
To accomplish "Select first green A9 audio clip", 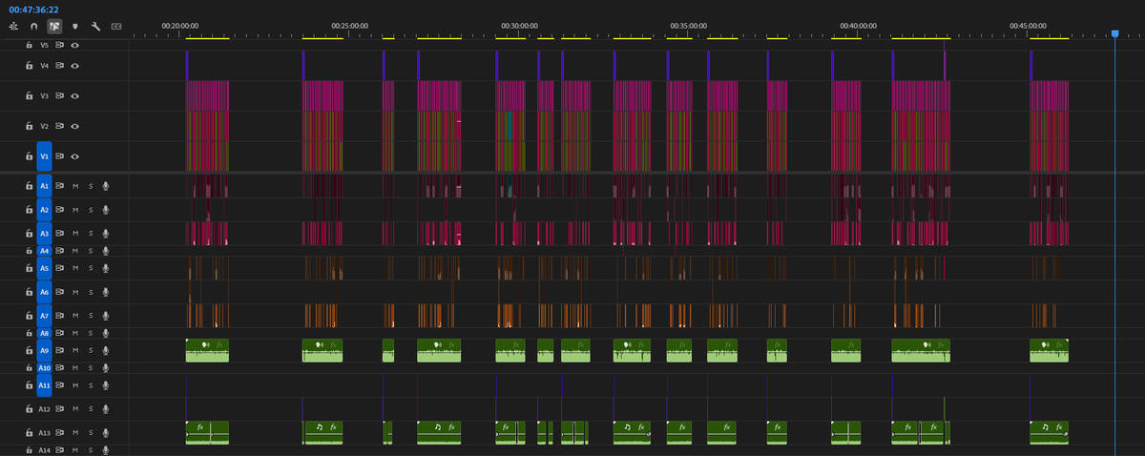I will [208, 350].
